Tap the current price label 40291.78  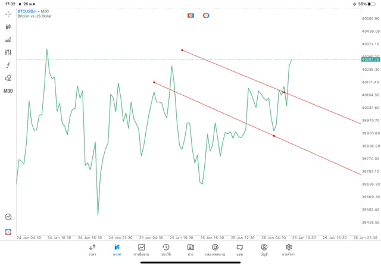(x=370, y=60)
